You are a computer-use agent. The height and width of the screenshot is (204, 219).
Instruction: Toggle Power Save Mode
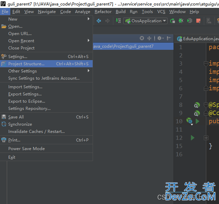pyautogui.click(x=46, y=149)
